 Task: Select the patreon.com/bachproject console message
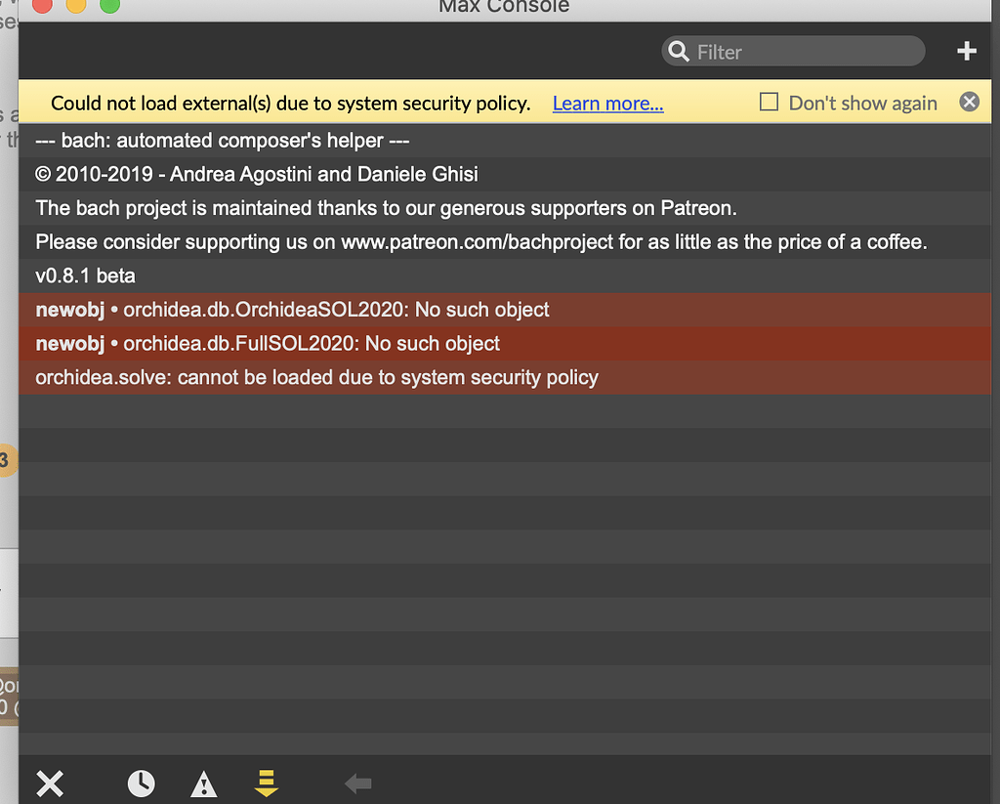(x=480, y=242)
